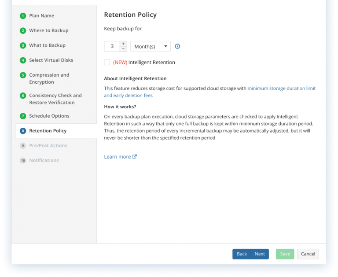The height and width of the screenshot is (277, 338).
Task: Click the Cancel button
Action: click(308, 254)
